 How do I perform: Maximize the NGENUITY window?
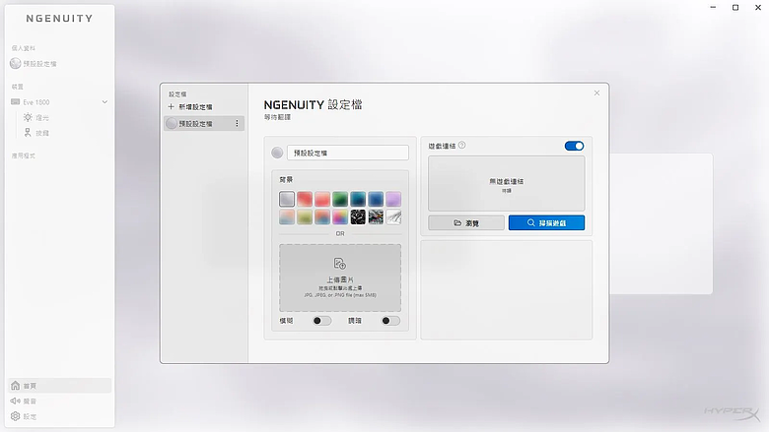point(735,7)
